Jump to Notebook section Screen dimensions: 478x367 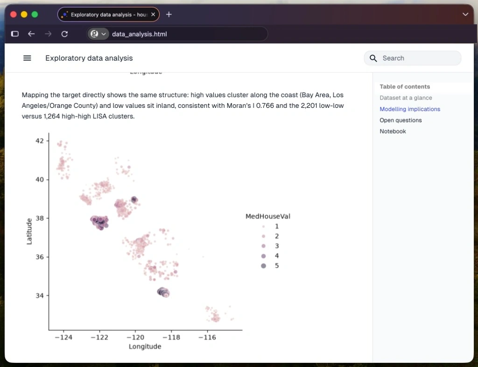point(393,131)
